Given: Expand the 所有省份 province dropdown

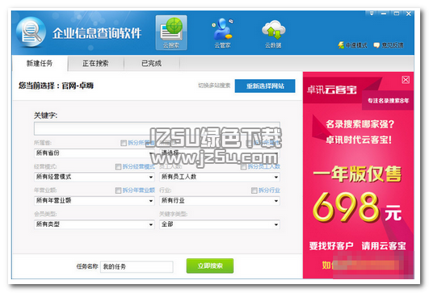Looking at the screenshot, I should point(94,153).
